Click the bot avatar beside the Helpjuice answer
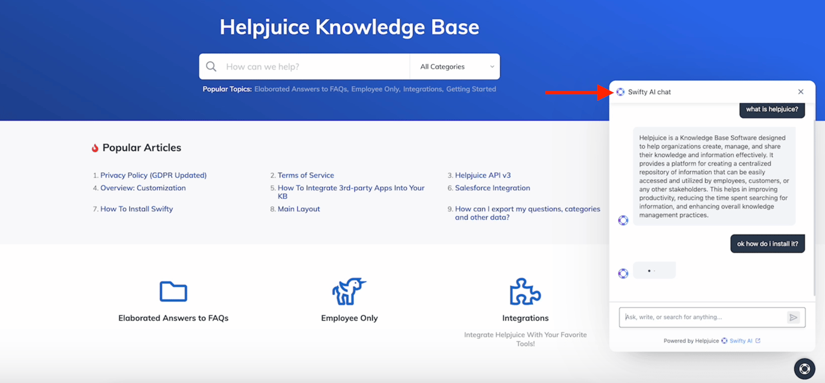Viewport: 825px width, 383px height. 623,220
